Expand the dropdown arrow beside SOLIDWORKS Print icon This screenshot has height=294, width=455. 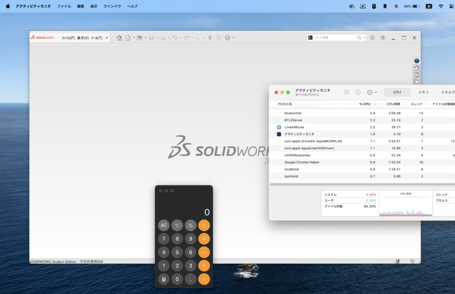point(169,38)
